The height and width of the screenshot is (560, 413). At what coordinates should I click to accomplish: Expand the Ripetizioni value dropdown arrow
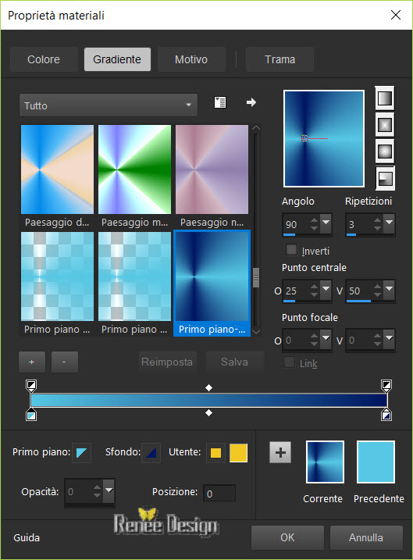[389, 223]
